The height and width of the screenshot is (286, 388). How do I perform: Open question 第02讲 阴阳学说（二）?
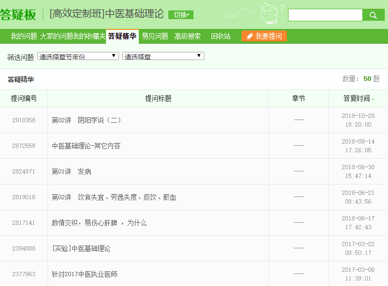[x=86, y=120]
